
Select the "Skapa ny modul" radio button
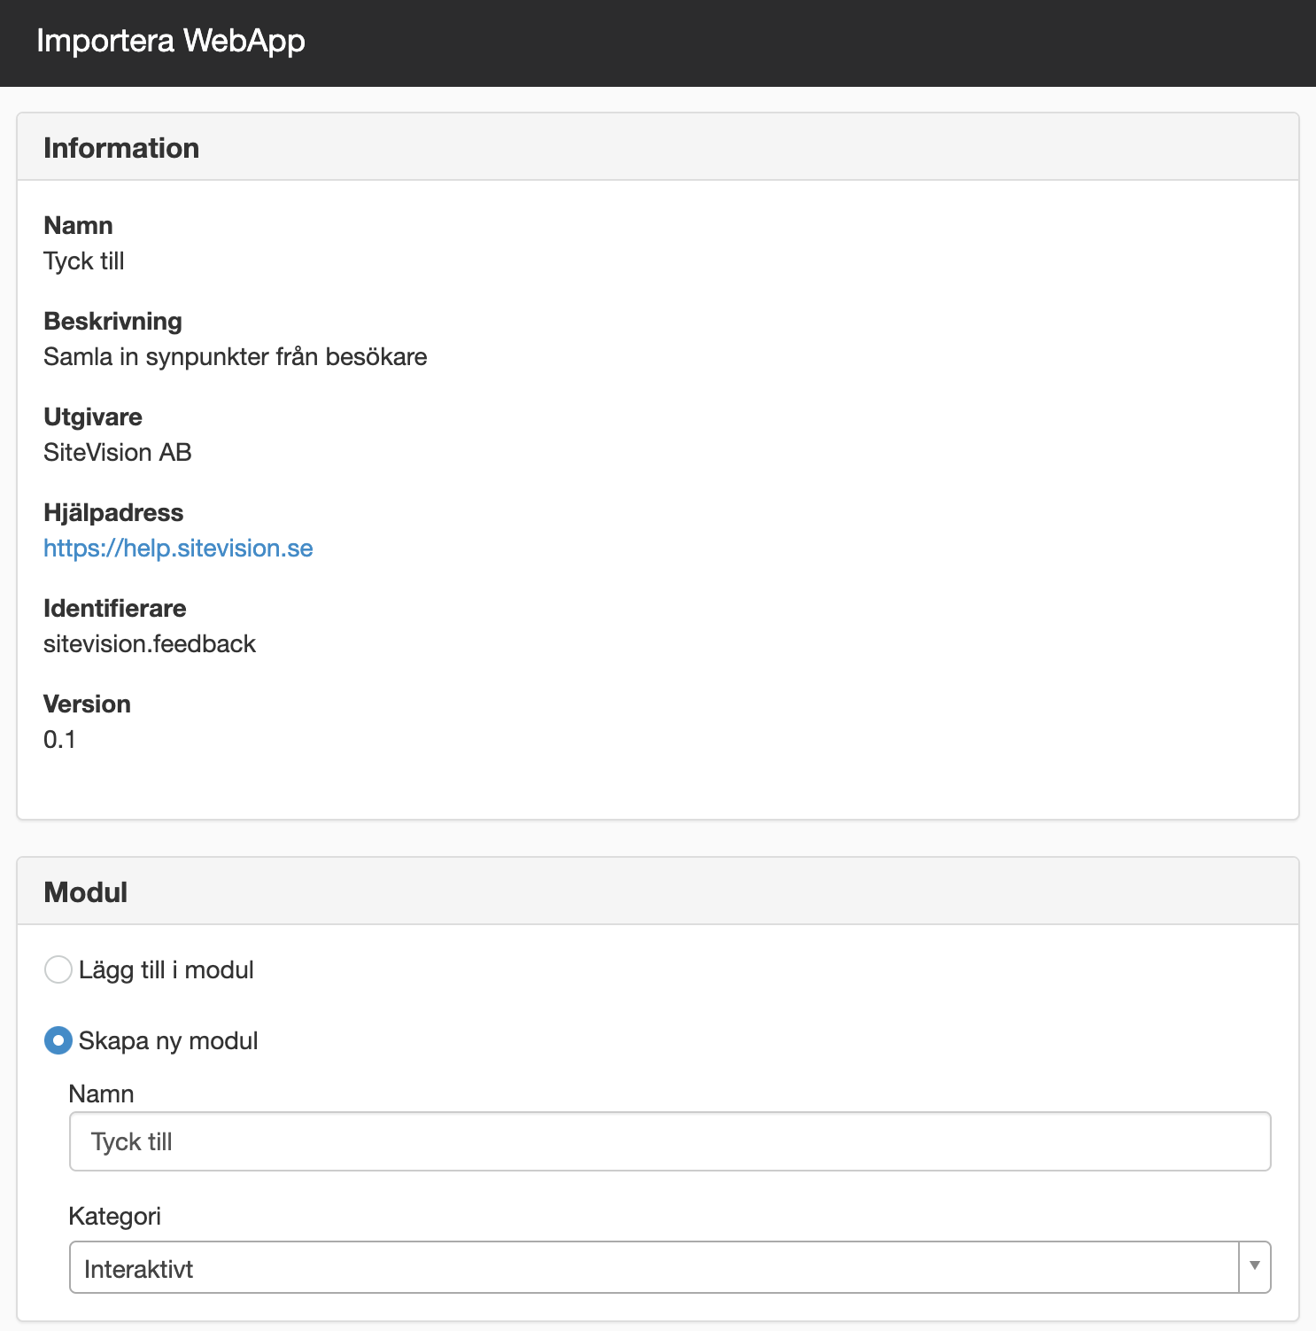click(x=58, y=1040)
